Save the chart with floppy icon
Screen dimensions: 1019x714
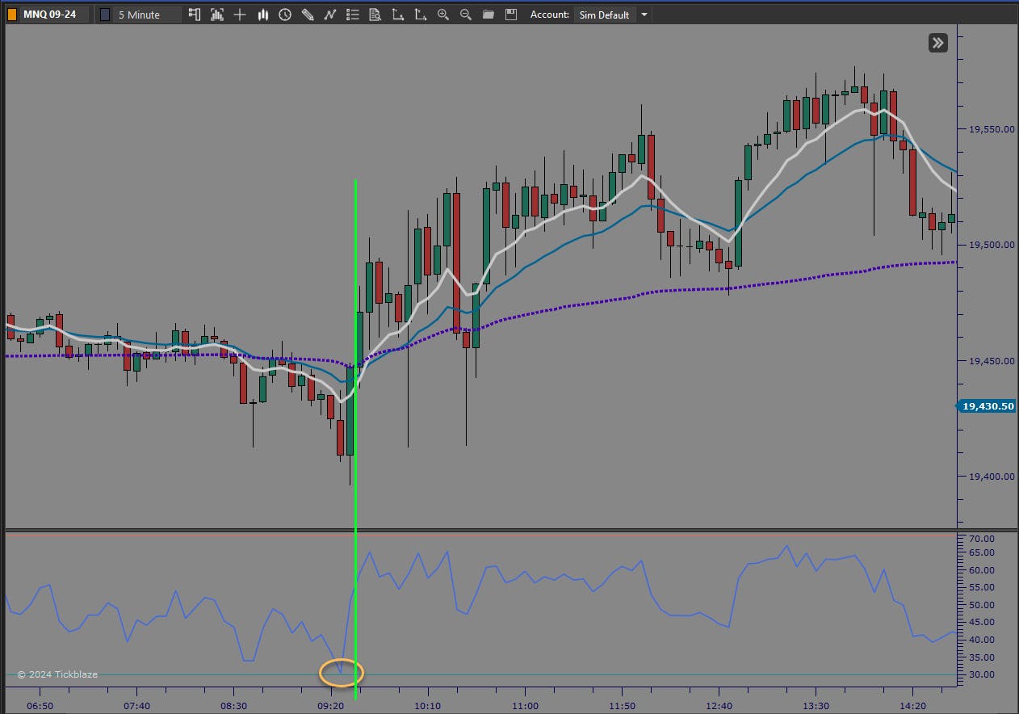point(510,15)
